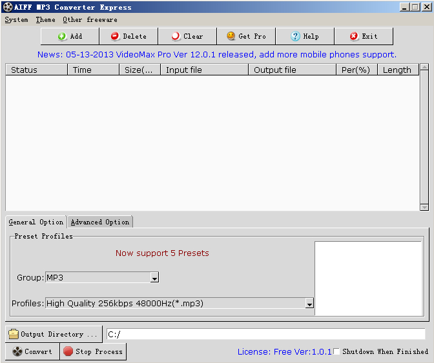
Task: Click the Length column header
Action: (398, 70)
